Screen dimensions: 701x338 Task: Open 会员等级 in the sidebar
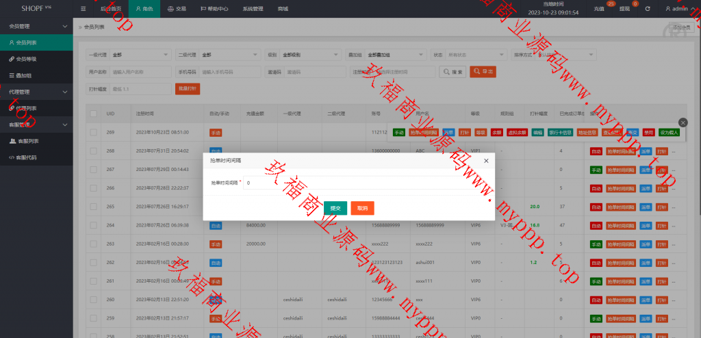[x=26, y=59]
